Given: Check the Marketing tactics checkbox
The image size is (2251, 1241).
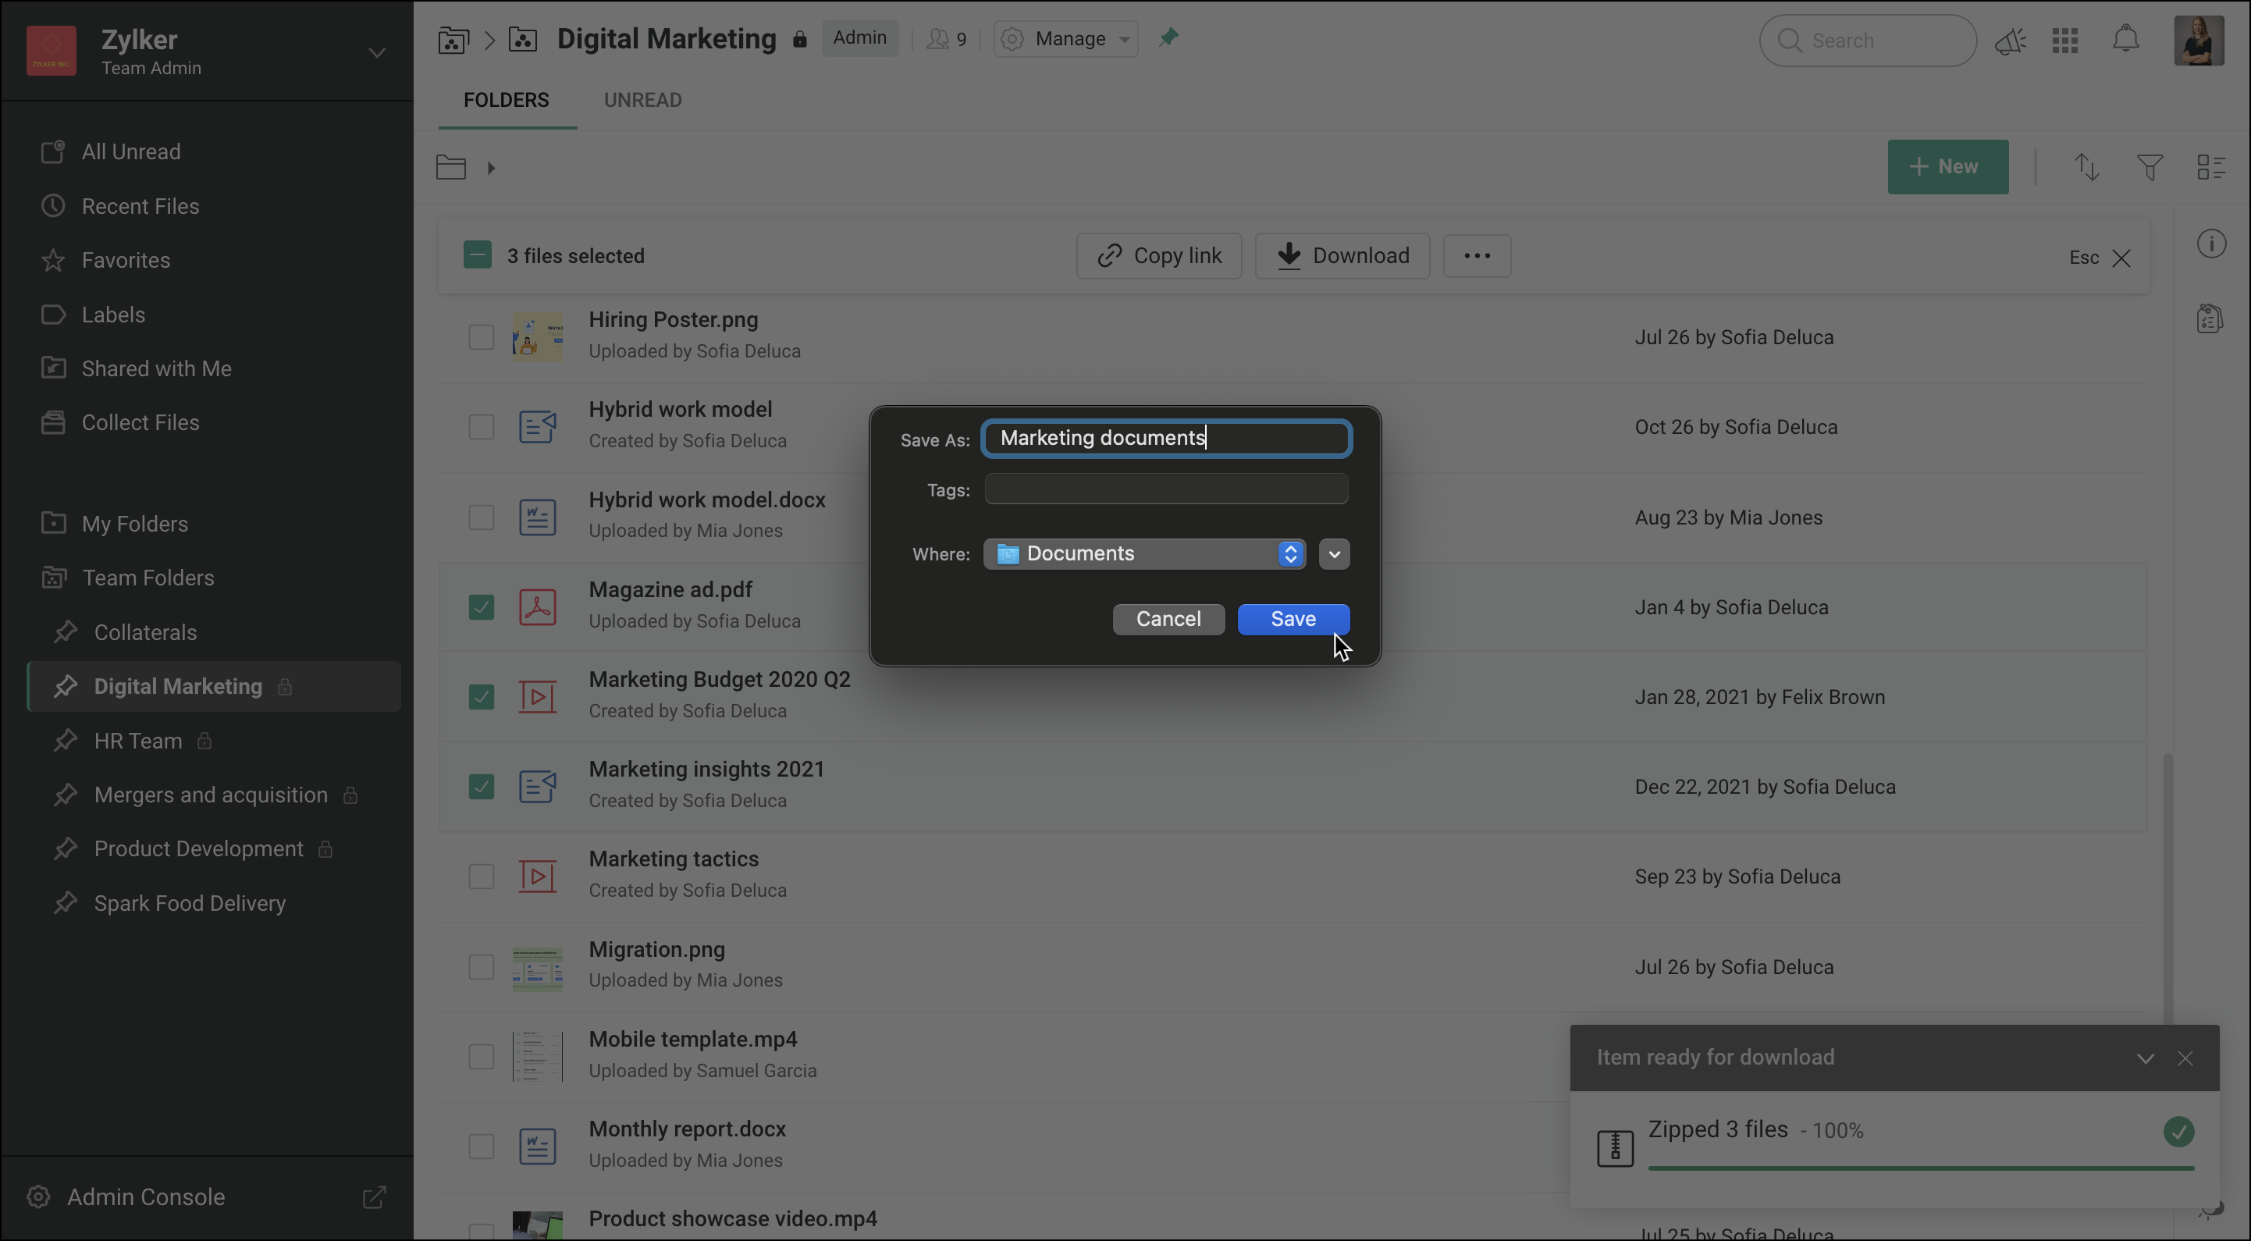Looking at the screenshot, I should [x=482, y=877].
